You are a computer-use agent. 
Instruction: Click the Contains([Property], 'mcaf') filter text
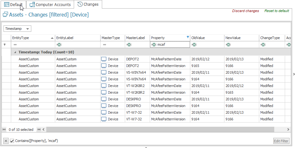pos(36,141)
